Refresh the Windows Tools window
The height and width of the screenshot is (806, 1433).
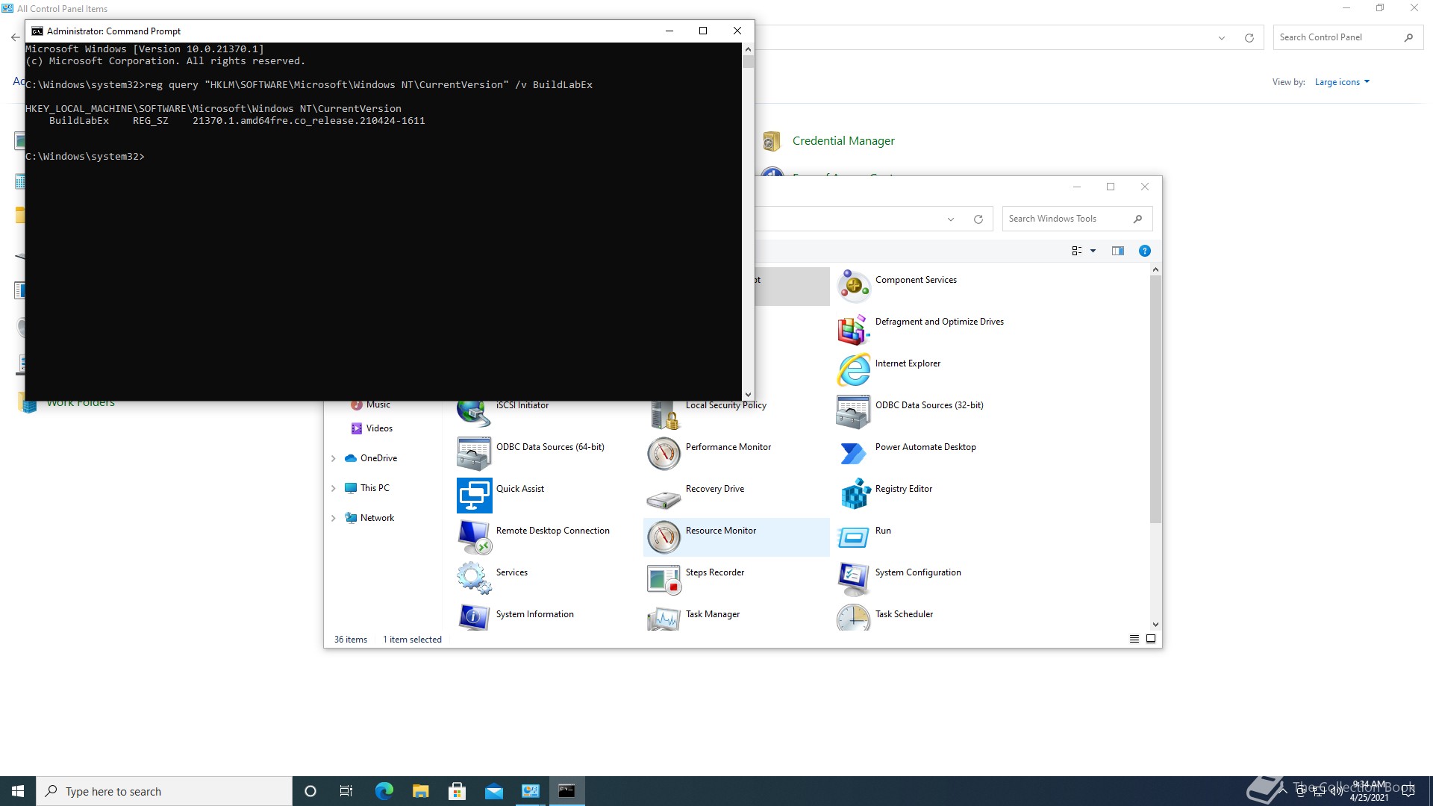point(978,219)
